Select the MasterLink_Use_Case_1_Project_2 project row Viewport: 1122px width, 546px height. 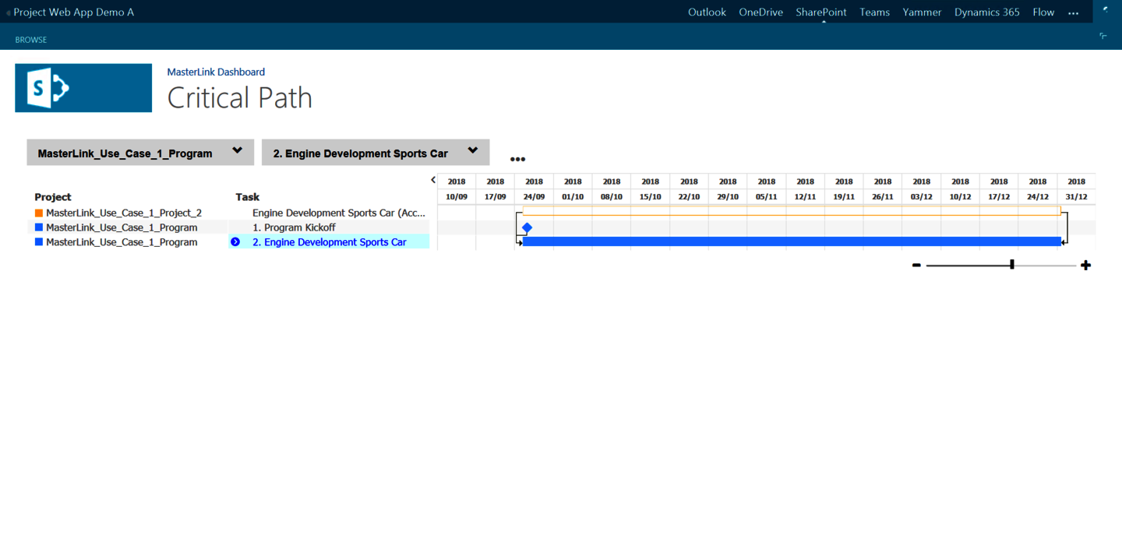(x=124, y=213)
